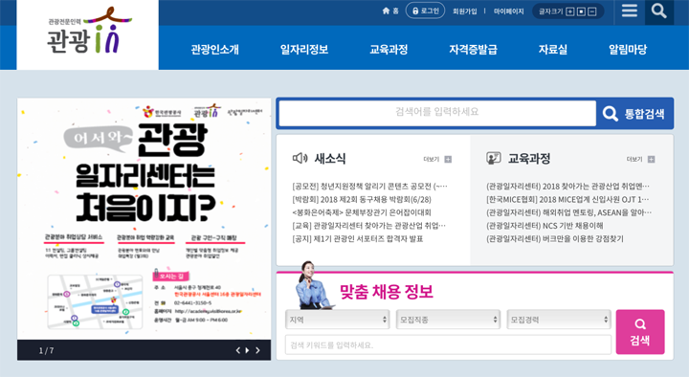Focus the 검색어를 입력하세요 search field

point(437,113)
